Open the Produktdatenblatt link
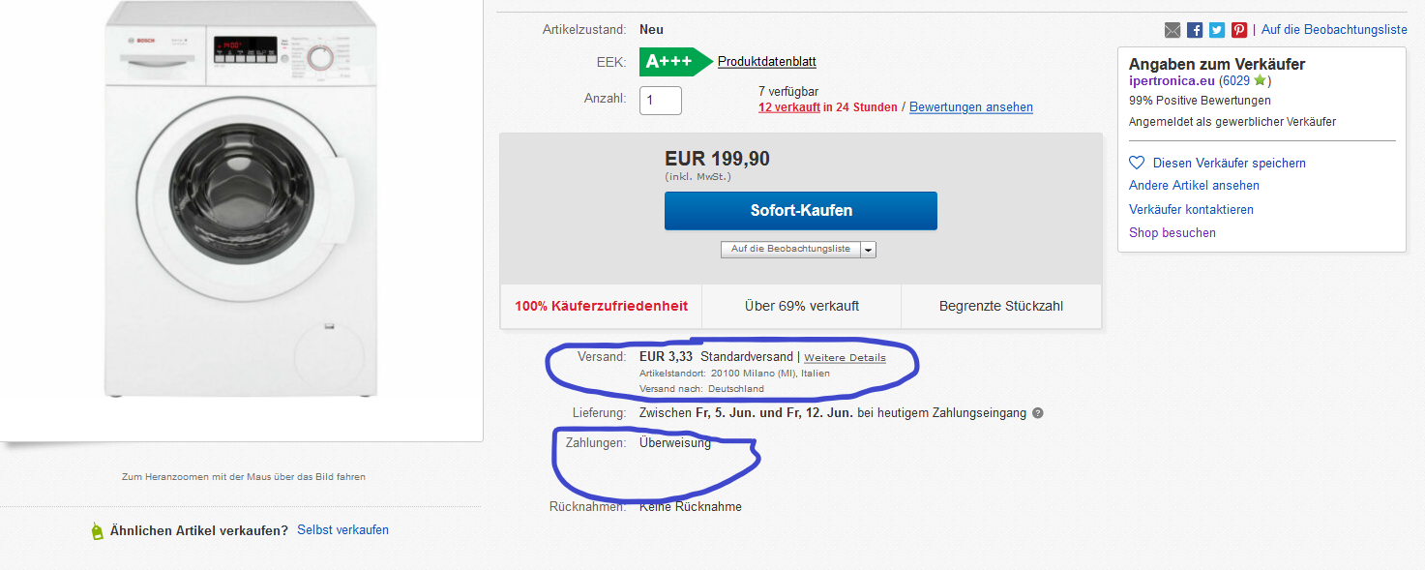The height and width of the screenshot is (570, 1425). coord(766,62)
